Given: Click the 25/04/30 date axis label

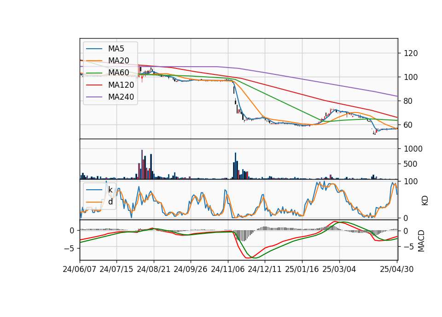Looking at the screenshot, I should [x=396, y=269].
